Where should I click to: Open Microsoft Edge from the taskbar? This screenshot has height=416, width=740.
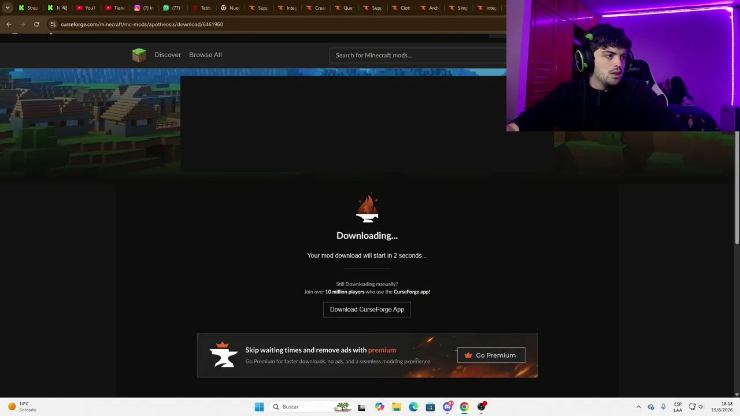pos(413,407)
